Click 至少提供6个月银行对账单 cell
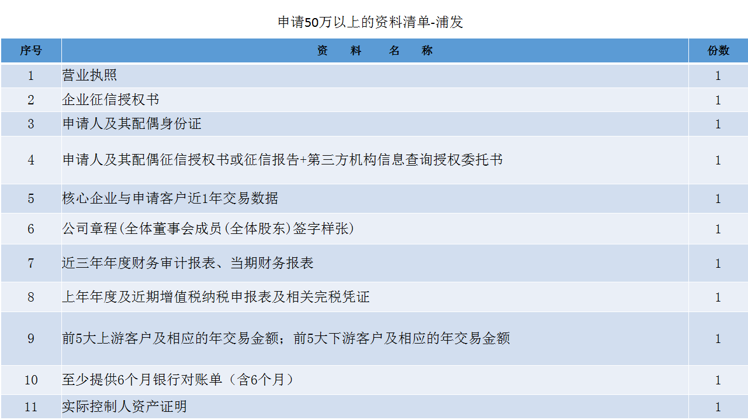748x420 pixels. pyautogui.click(x=375, y=380)
